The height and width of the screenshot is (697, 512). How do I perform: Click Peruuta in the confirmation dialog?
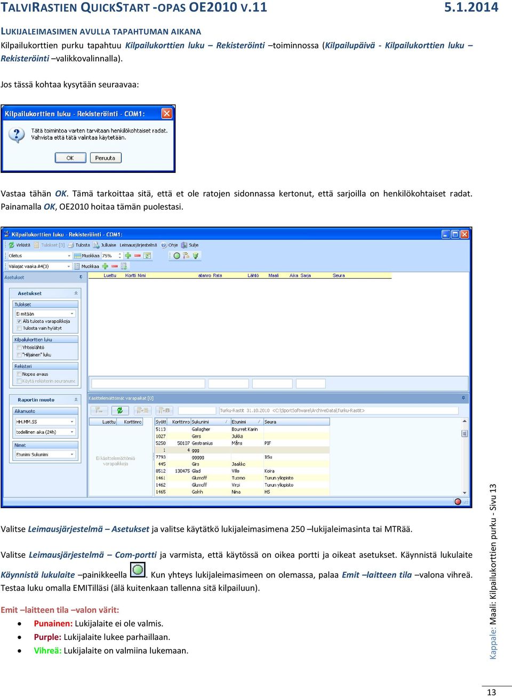pyautogui.click(x=105, y=158)
